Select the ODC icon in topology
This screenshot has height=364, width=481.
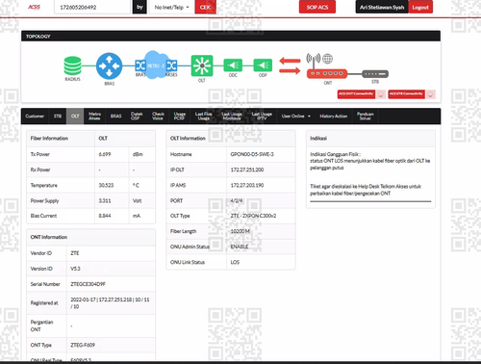(233, 65)
